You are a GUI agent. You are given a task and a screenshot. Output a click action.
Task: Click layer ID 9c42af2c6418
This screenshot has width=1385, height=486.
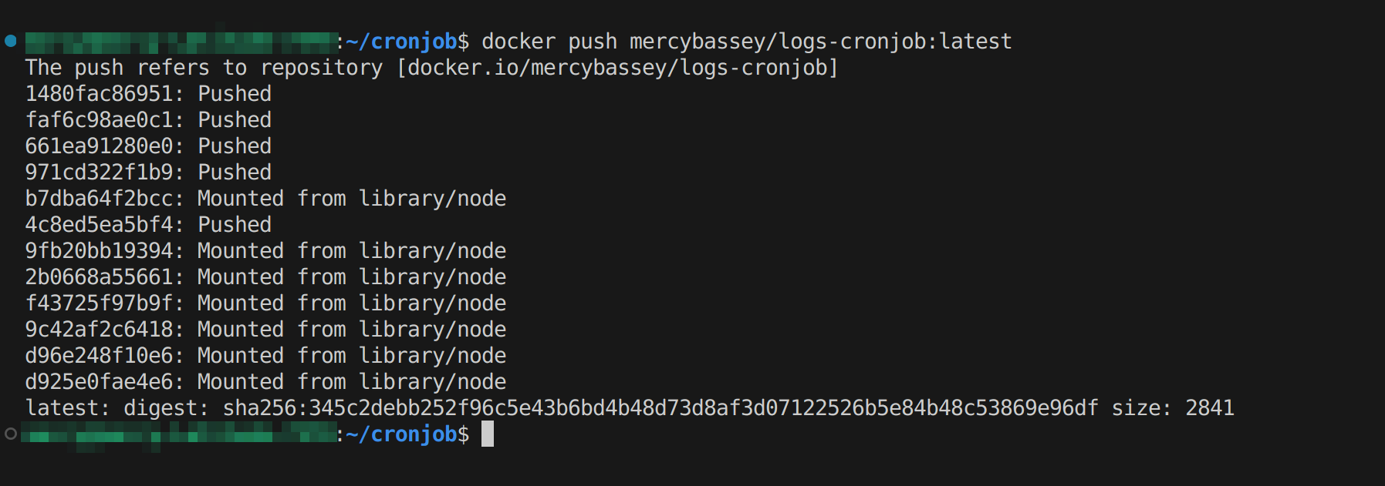[99, 330]
